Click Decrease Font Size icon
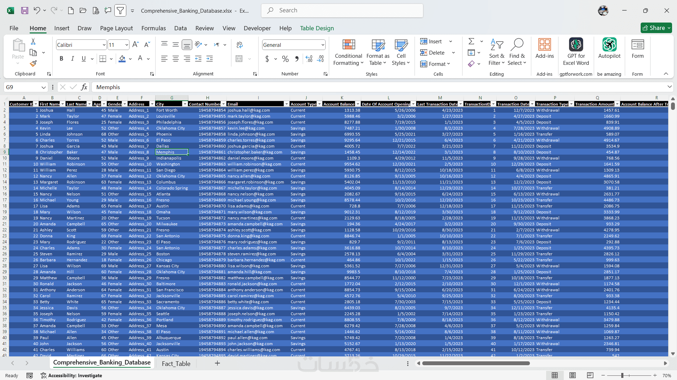This screenshot has width=677, height=380. coord(147,45)
